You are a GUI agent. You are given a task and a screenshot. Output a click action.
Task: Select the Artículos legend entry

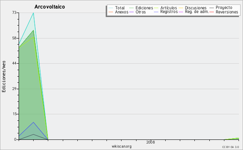pos(165,8)
